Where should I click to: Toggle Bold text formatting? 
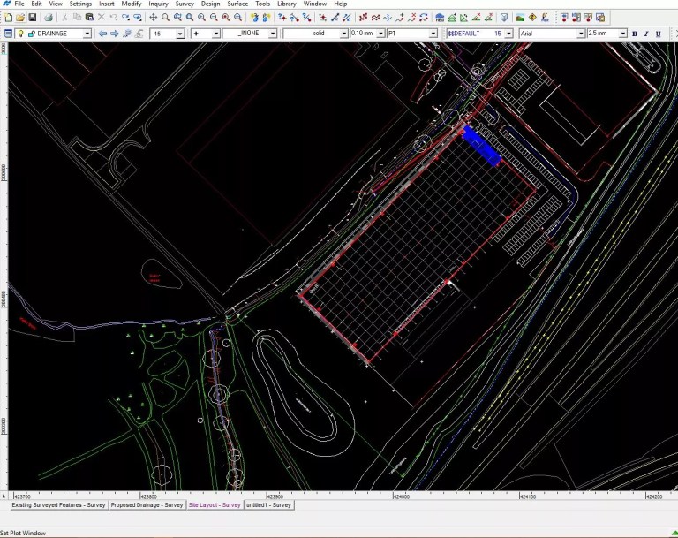pos(635,34)
